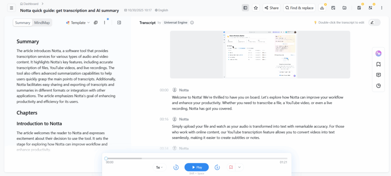
Task: Open the summary panel three-dot menu
Action: tap(105, 22)
